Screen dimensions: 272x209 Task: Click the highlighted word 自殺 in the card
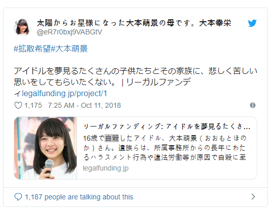[112, 138]
